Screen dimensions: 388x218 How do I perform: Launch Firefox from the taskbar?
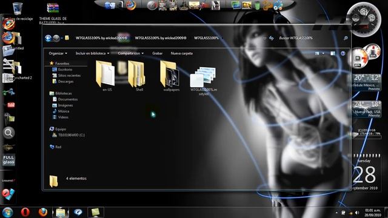coord(43,213)
